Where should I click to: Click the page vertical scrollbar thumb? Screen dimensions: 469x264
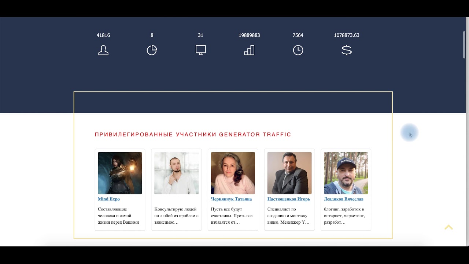coord(464,44)
